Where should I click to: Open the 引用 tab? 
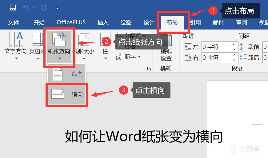coord(195,22)
